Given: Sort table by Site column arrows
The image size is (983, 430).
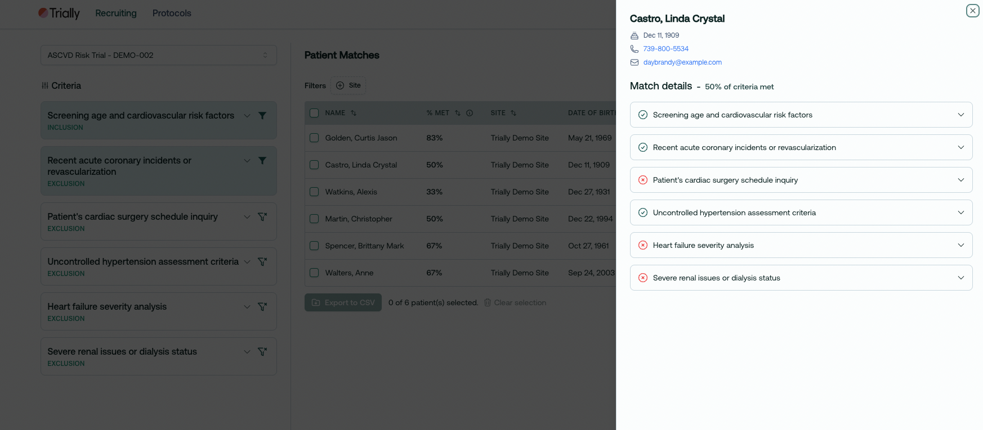Looking at the screenshot, I should point(513,113).
